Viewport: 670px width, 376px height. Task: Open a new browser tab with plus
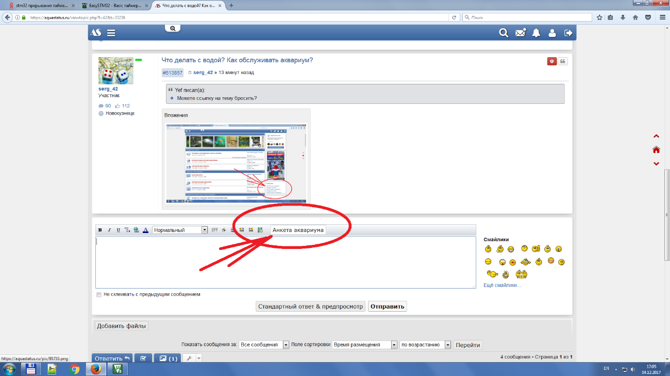(231, 5)
